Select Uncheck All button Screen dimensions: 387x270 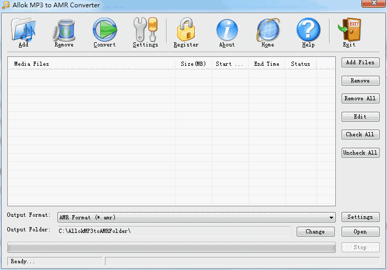pos(360,153)
